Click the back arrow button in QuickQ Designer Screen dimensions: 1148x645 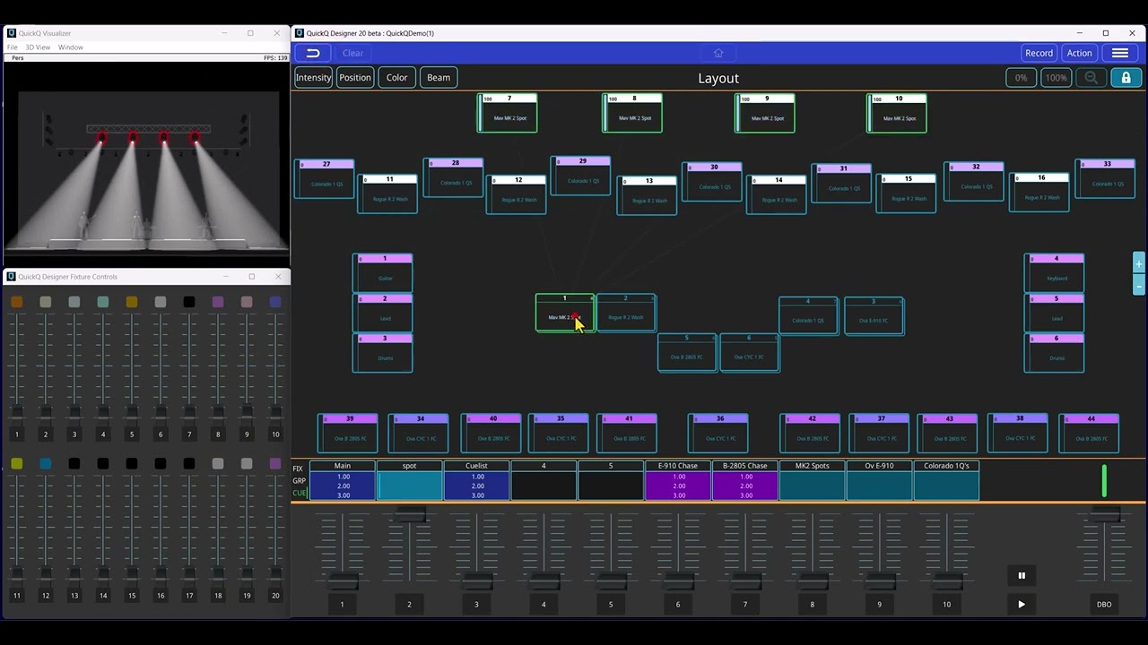[313, 53]
